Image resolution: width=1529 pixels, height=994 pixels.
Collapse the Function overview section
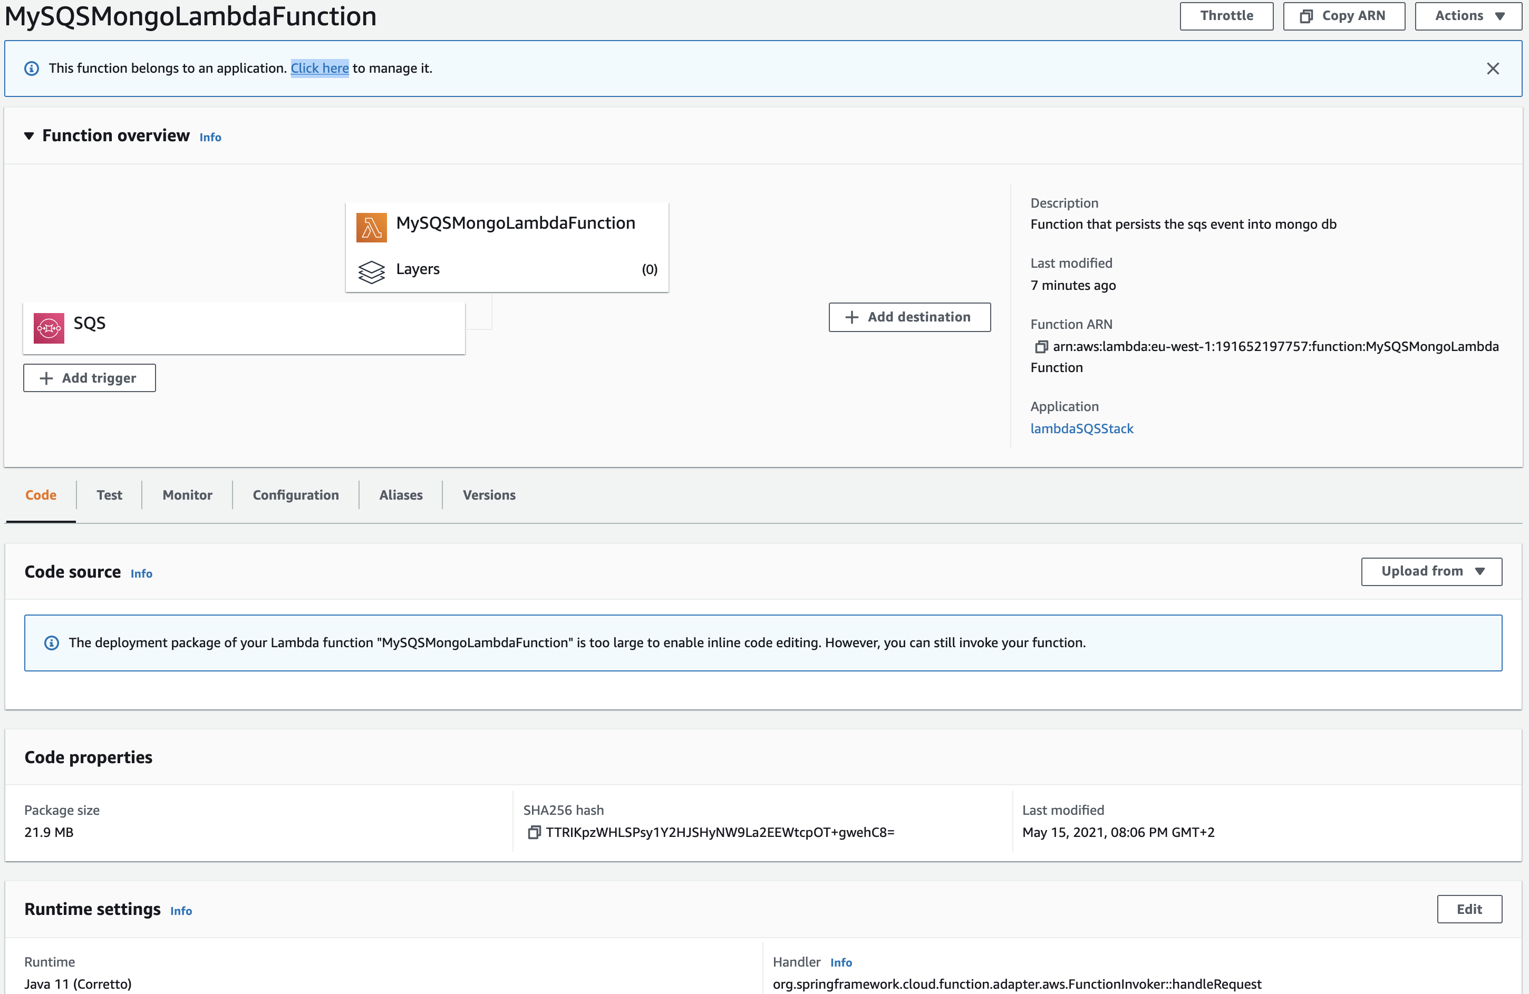point(29,135)
